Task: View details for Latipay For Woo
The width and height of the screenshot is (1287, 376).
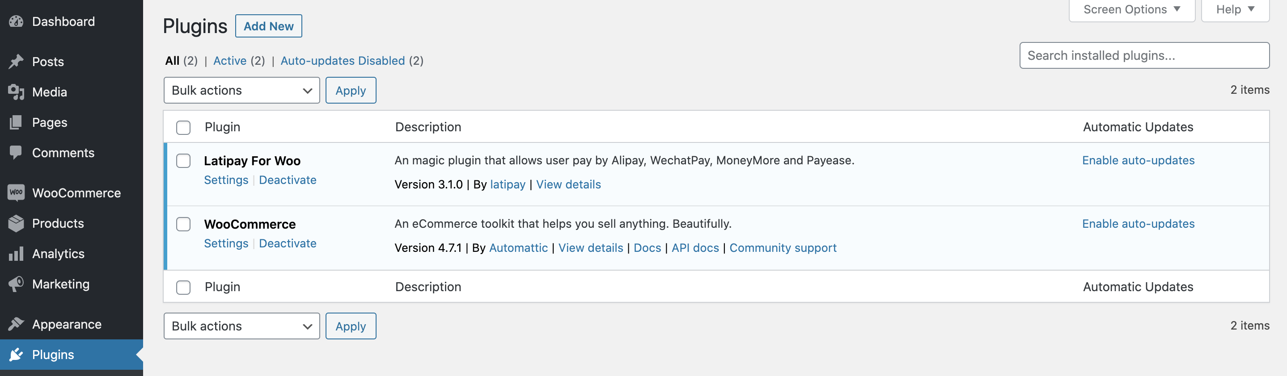Action: pos(568,184)
